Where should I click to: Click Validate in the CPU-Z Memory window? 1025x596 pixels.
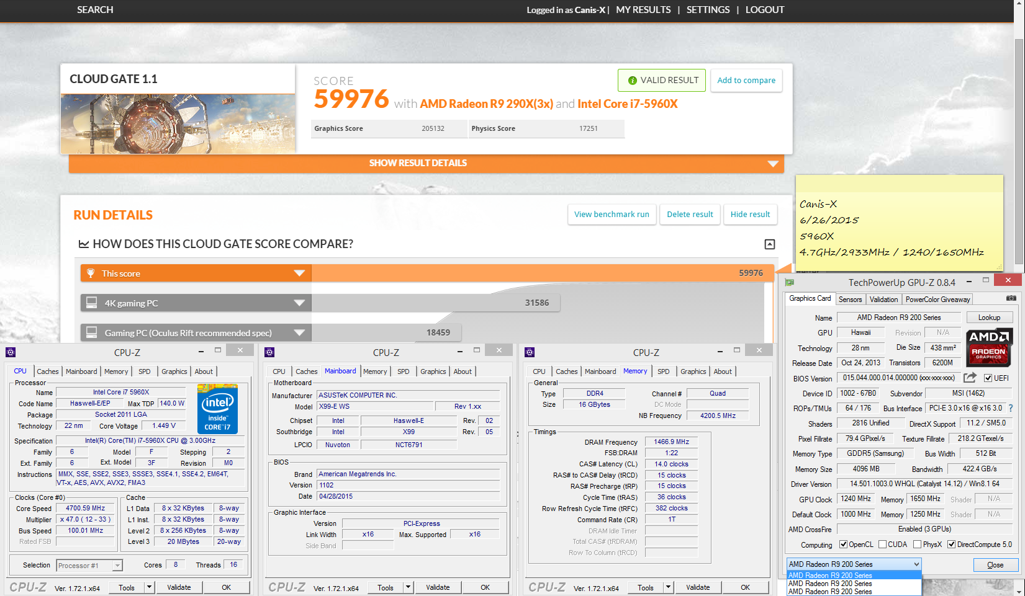coord(698,587)
